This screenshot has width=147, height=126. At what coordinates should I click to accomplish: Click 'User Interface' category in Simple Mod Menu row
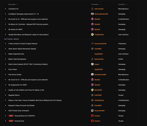click(x=123, y=35)
